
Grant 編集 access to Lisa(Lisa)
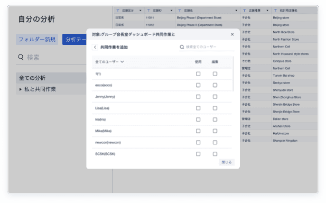[x=215, y=108]
